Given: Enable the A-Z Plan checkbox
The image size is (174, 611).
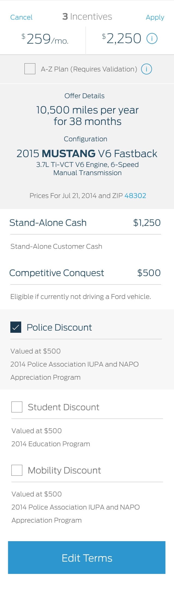Looking at the screenshot, I should click(x=30, y=69).
